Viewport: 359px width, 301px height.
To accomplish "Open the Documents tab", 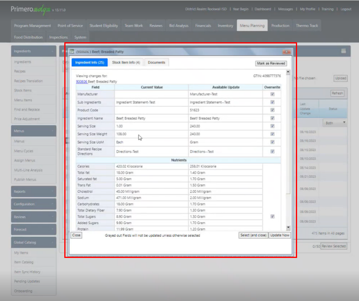I will point(157,63).
